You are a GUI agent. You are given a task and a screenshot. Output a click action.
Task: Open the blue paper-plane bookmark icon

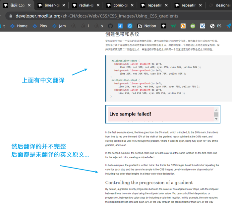tap(120, 26)
